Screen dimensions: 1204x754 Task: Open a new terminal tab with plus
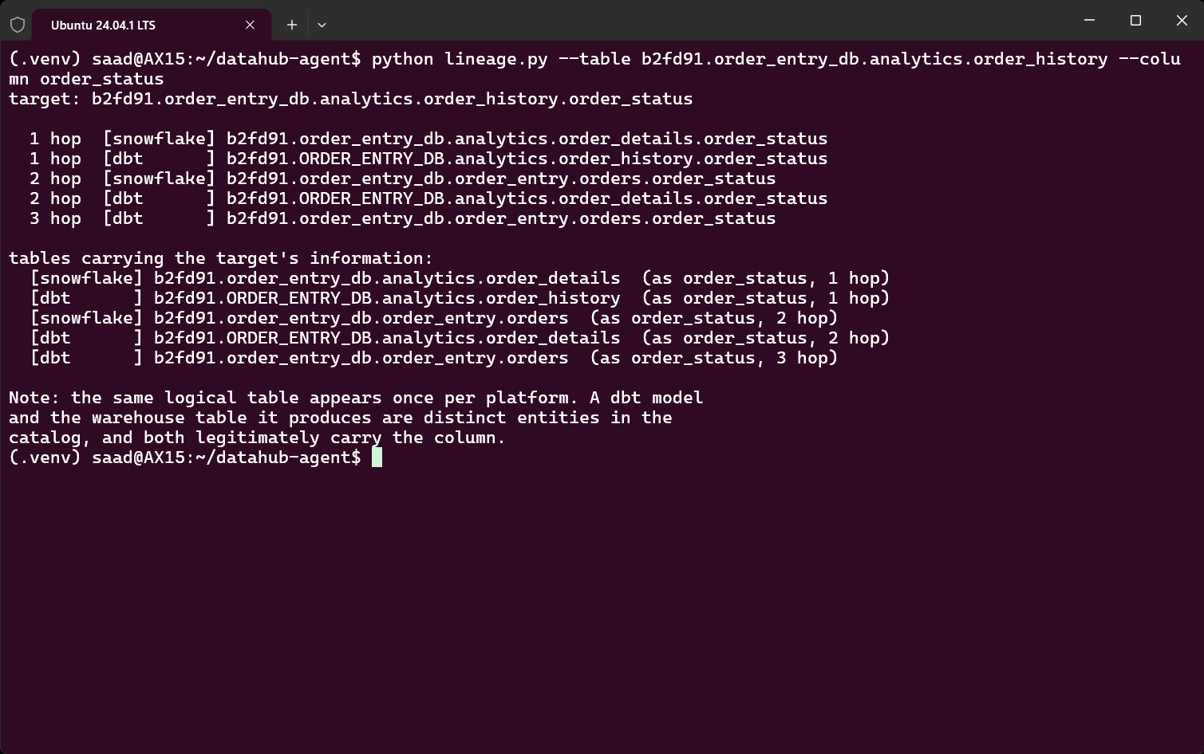coord(292,25)
